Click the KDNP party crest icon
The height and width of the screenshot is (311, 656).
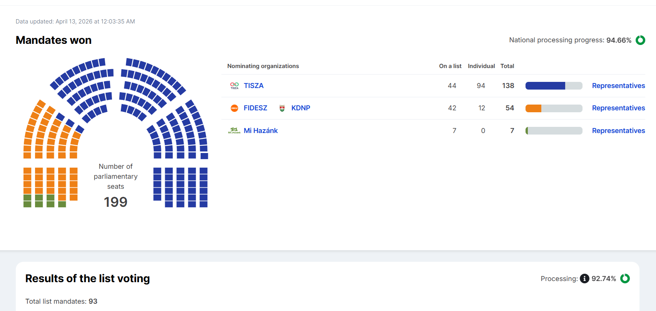click(282, 108)
